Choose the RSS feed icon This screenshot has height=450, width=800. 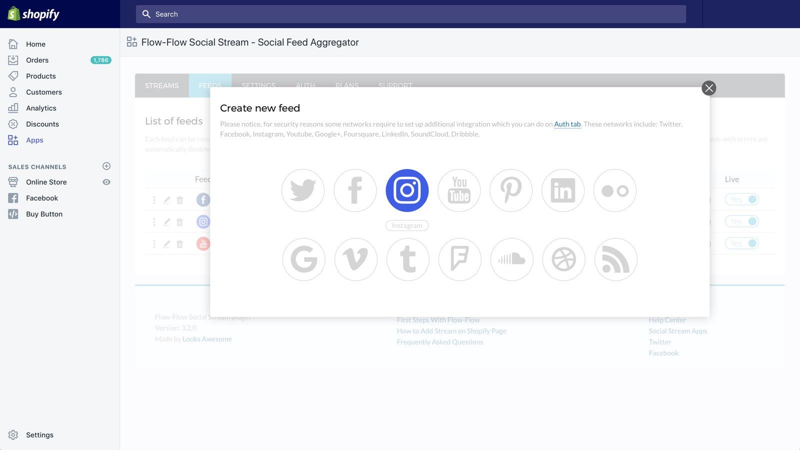pyautogui.click(x=615, y=259)
